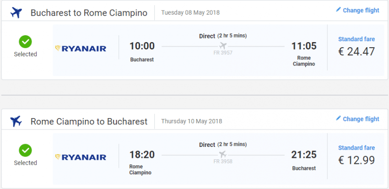389x189 pixels.
Task: Click the Tuesday 08 May 2018 date
Action: (x=190, y=12)
